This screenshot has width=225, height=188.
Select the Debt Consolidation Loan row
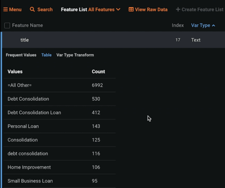60,112
